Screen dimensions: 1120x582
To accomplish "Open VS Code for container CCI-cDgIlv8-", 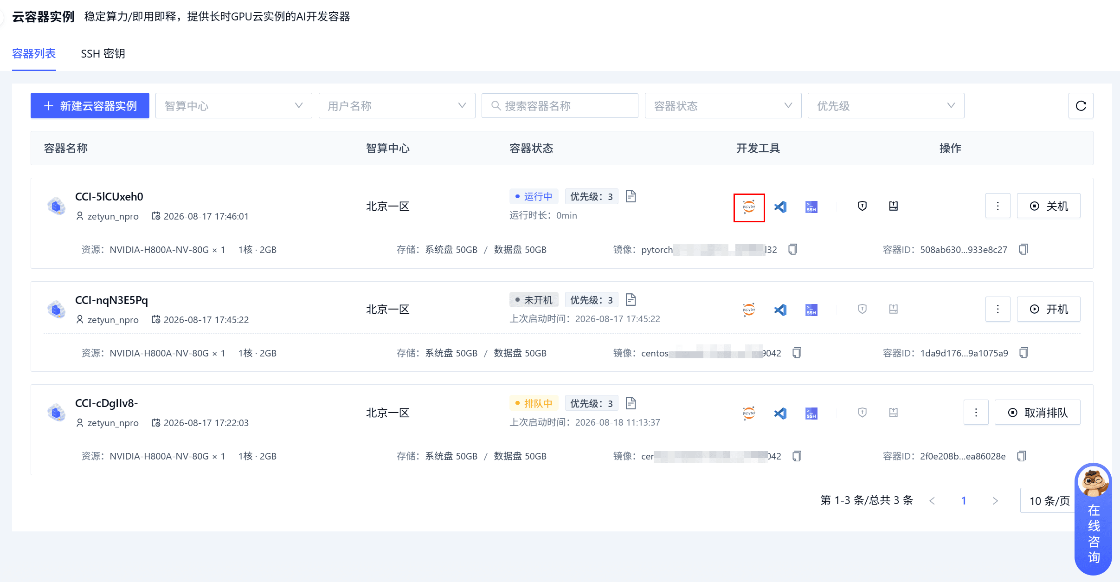I will 780,413.
